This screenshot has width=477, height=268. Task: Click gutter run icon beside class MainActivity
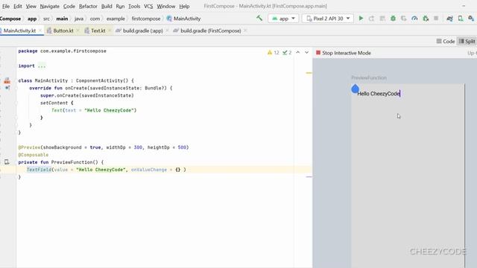[7, 80]
